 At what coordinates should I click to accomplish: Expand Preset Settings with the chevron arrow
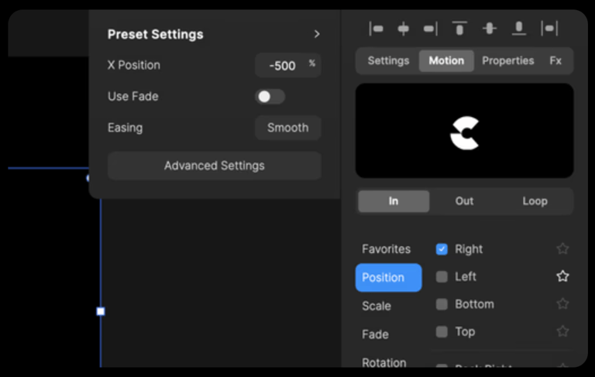tap(316, 34)
